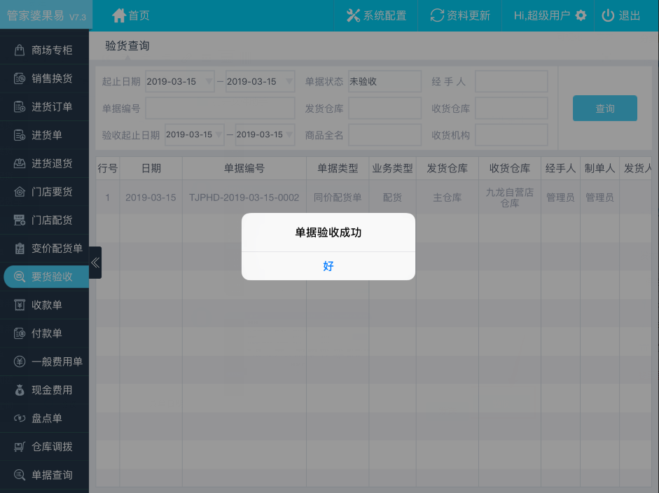659x493 pixels.
Task: Click the 单据编号 input field
Action: [220, 109]
